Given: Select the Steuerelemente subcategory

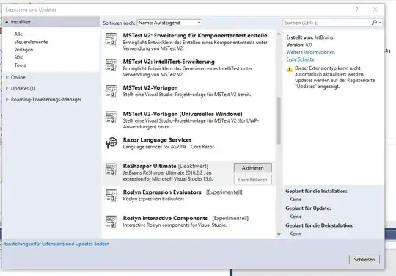Looking at the screenshot, I should [31, 42].
